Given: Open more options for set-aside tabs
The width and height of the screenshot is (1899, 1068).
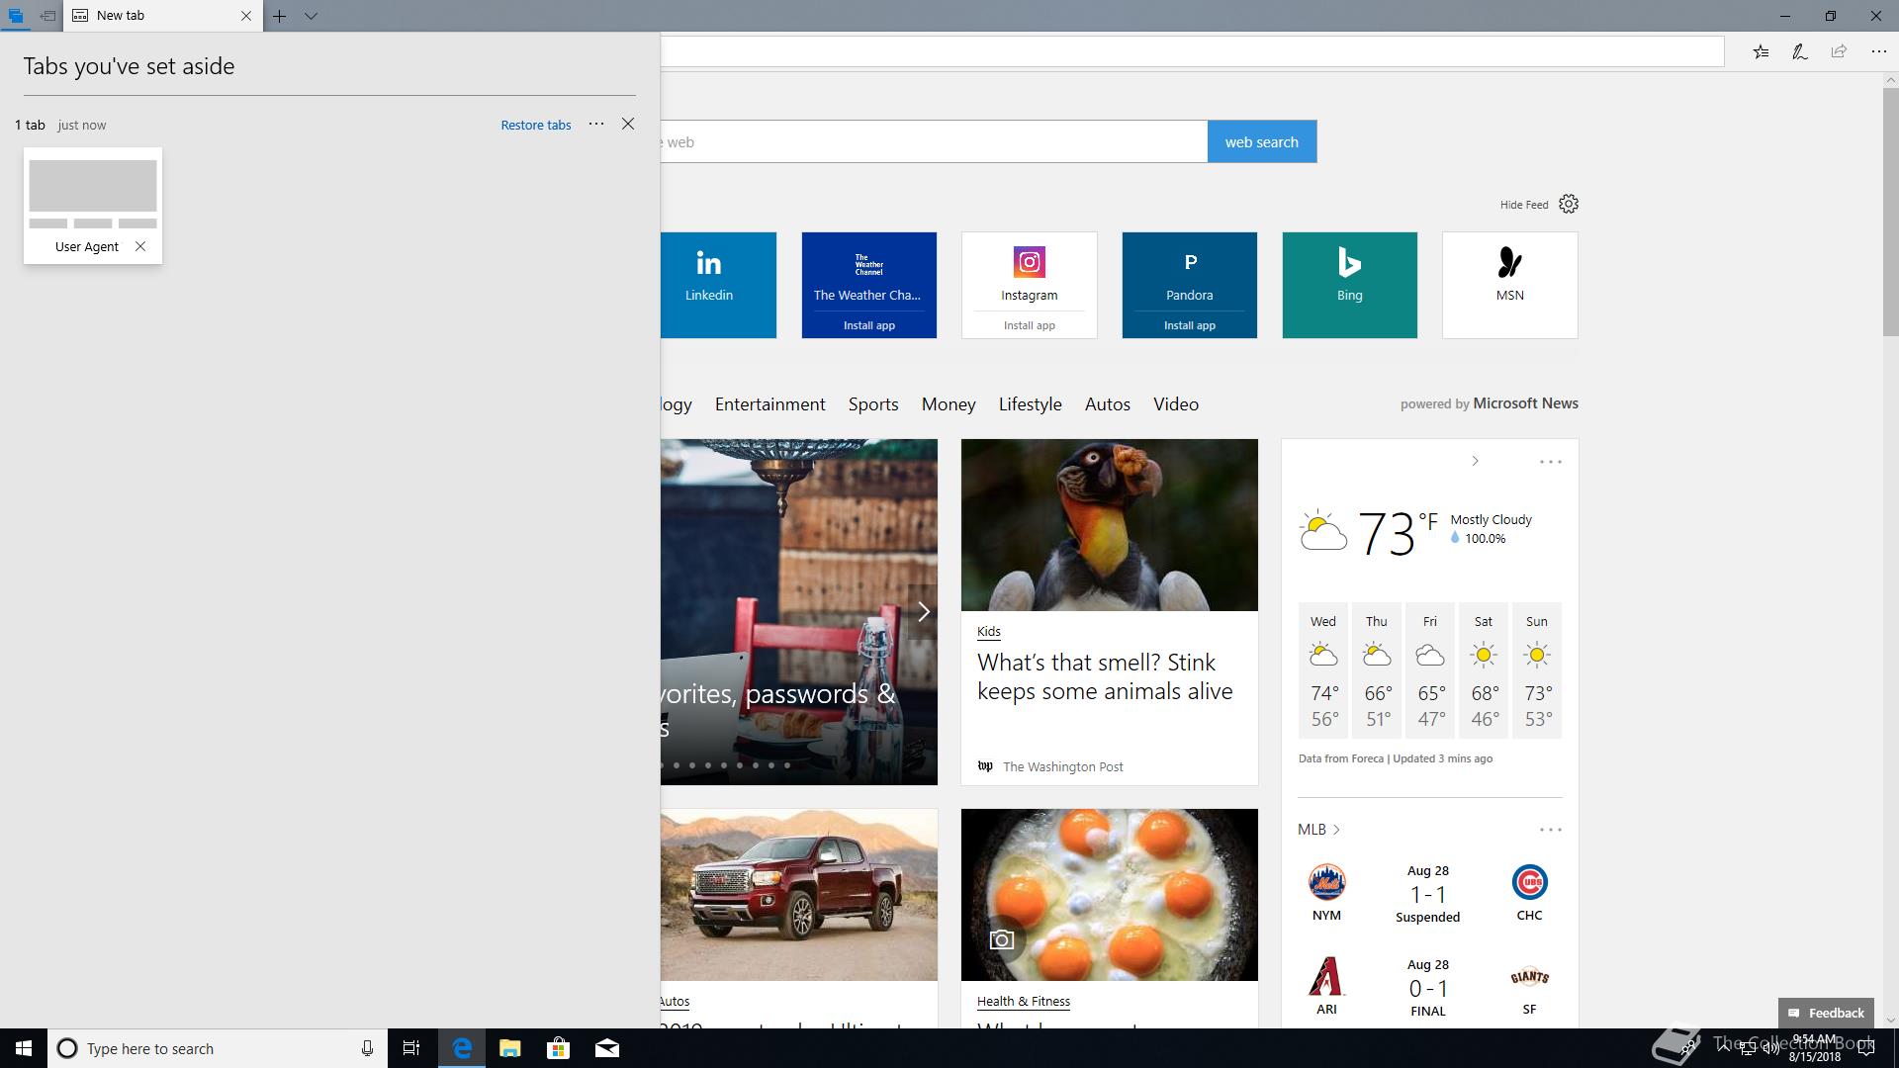Looking at the screenshot, I should pos(596,124).
